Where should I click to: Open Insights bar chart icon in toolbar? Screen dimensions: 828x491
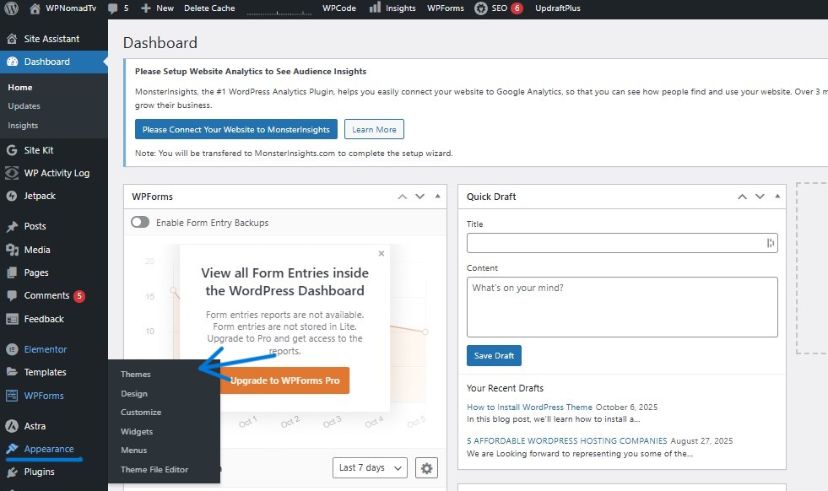pos(375,8)
